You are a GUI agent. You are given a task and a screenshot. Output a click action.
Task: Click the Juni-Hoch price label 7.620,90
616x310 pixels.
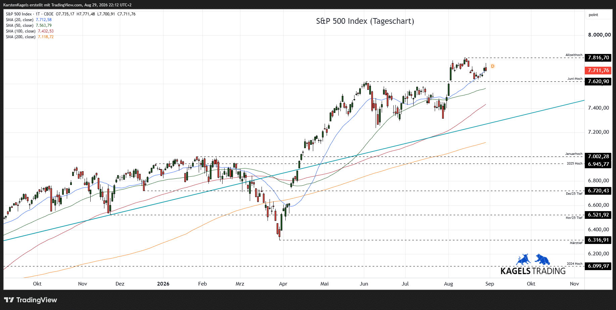click(x=598, y=81)
